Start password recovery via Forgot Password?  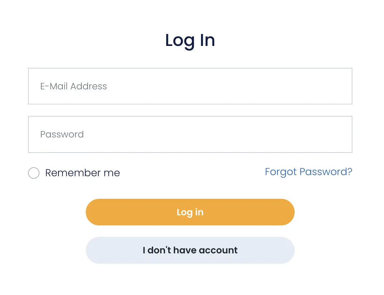[x=308, y=172]
